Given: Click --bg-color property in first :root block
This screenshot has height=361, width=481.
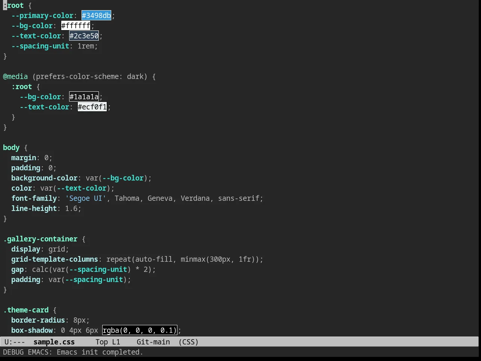Looking at the screenshot, I should 32,26.
